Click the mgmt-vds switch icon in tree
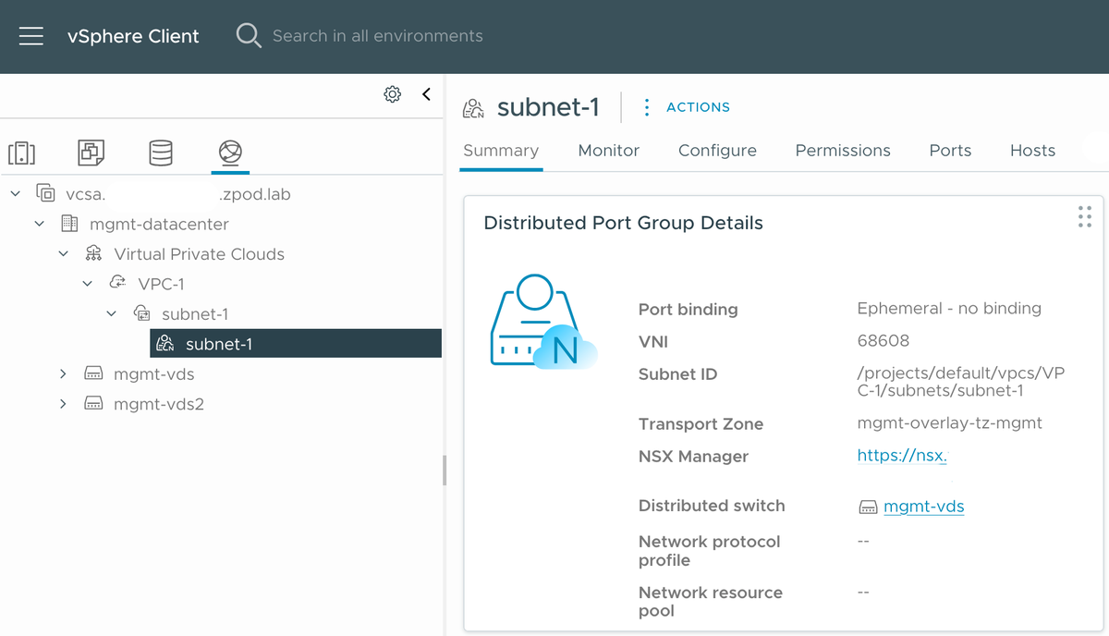The image size is (1109, 636). click(x=93, y=374)
